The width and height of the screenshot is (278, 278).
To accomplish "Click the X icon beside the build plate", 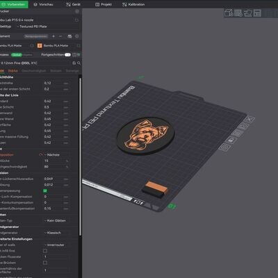I will [250, 120].
